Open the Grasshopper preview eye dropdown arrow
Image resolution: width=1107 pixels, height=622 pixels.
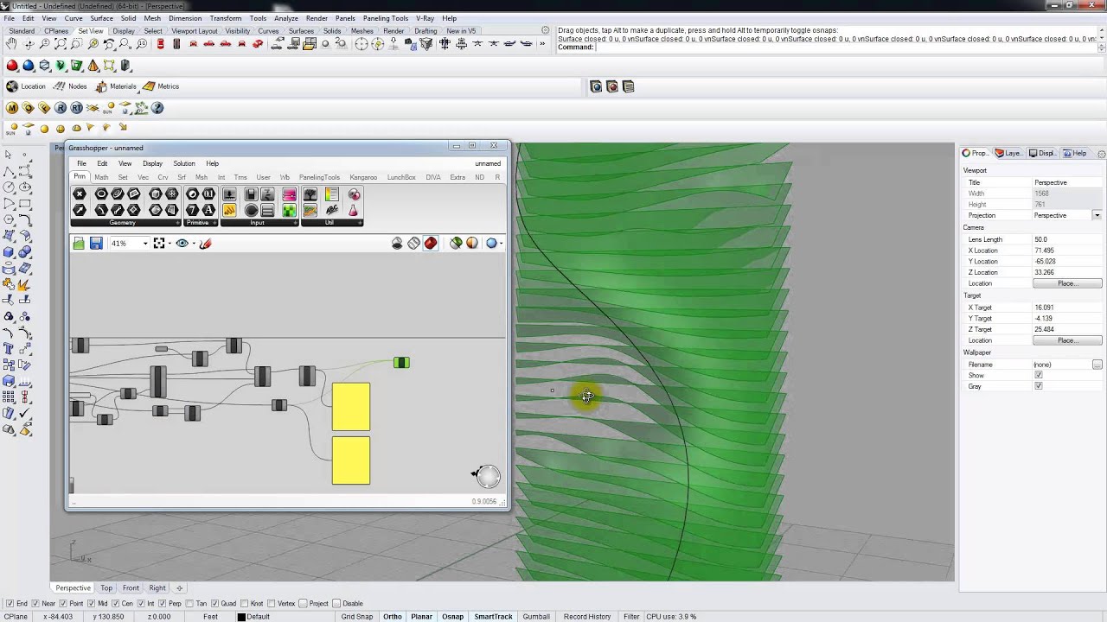(x=194, y=244)
